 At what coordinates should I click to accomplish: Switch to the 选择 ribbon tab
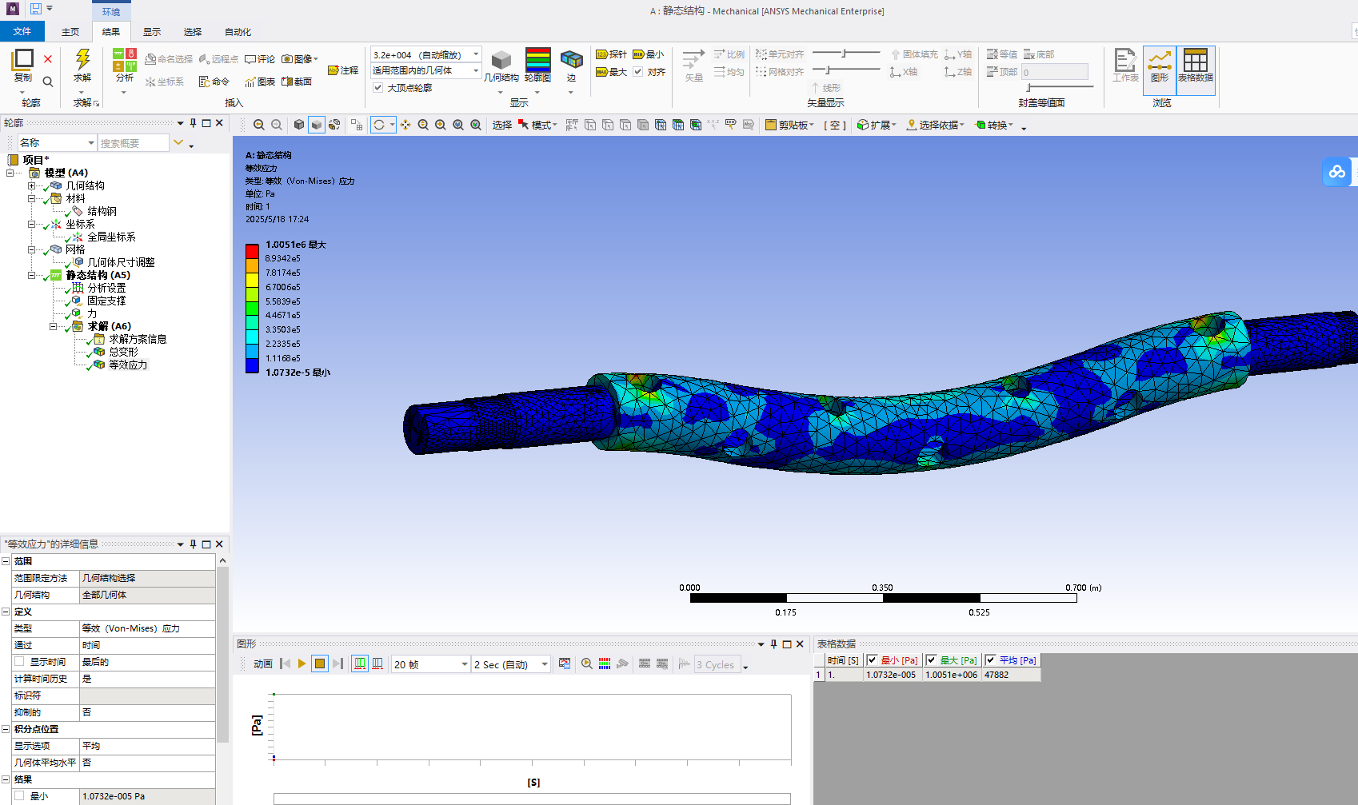coord(193,32)
